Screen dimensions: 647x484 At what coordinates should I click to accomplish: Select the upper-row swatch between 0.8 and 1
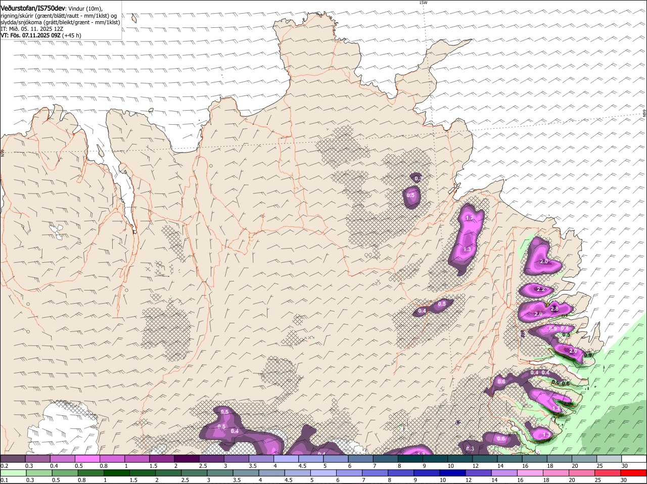(112, 459)
